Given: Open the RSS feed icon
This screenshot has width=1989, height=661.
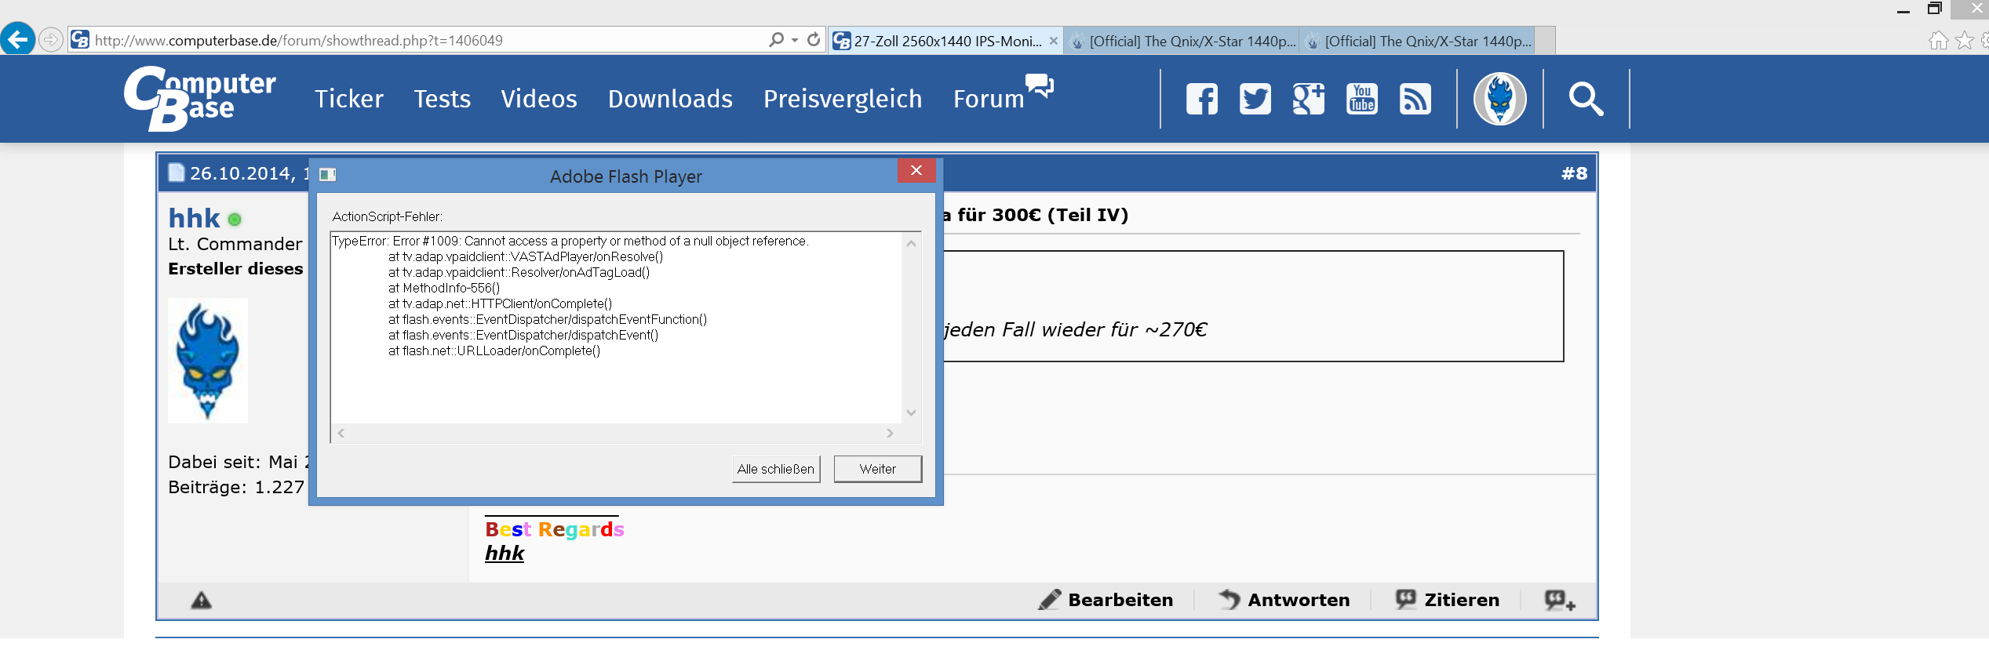Looking at the screenshot, I should 1415,99.
